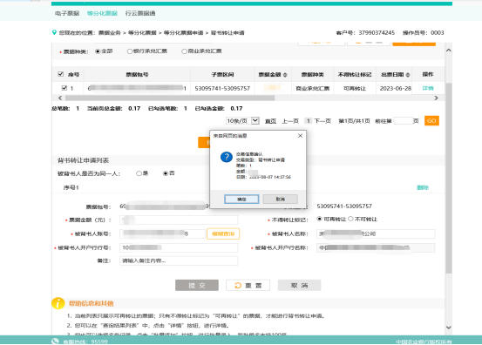Toggle the select-all checkbox in the table header

(x=60, y=74)
